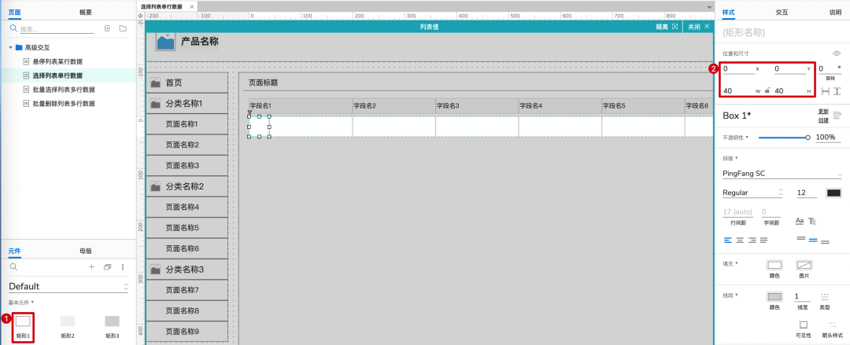Image resolution: width=850 pixels, height=345 pixels.
Task: Collapse the 不透明性 section
Action: [736, 137]
